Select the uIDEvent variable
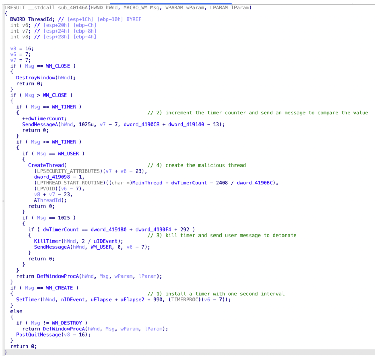 pos(106,241)
